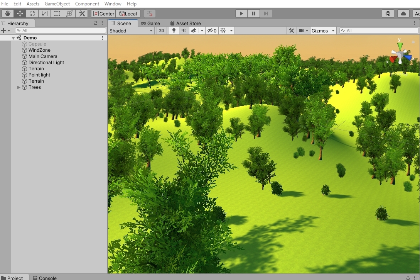The width and height of the screenshot is (420, 280).
Task: Select the Scale tool
Action: [44, 14]
